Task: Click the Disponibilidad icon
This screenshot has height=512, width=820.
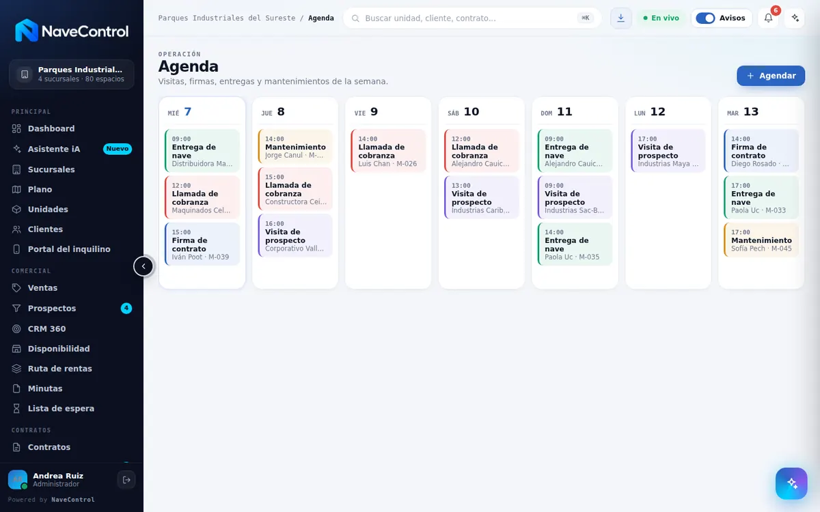Action: (17, 349)
